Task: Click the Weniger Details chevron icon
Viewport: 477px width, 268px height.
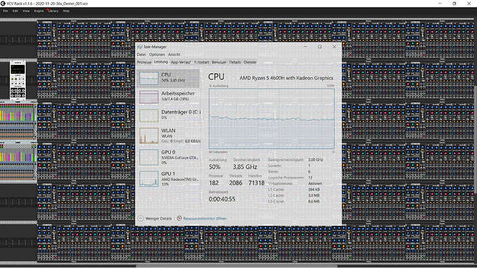Action: [x=140, y=218]
